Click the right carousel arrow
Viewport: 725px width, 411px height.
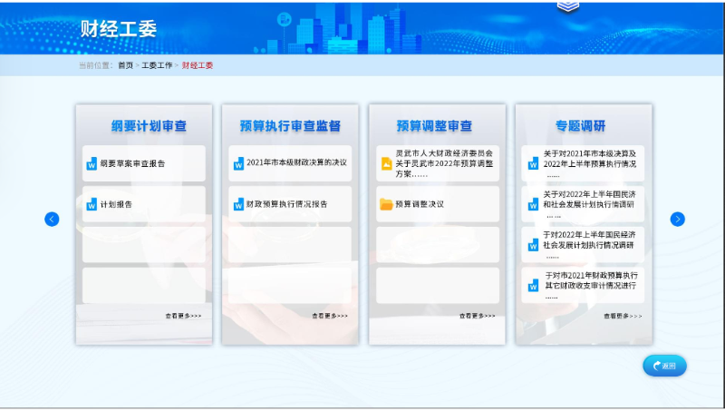click(677, 219)
